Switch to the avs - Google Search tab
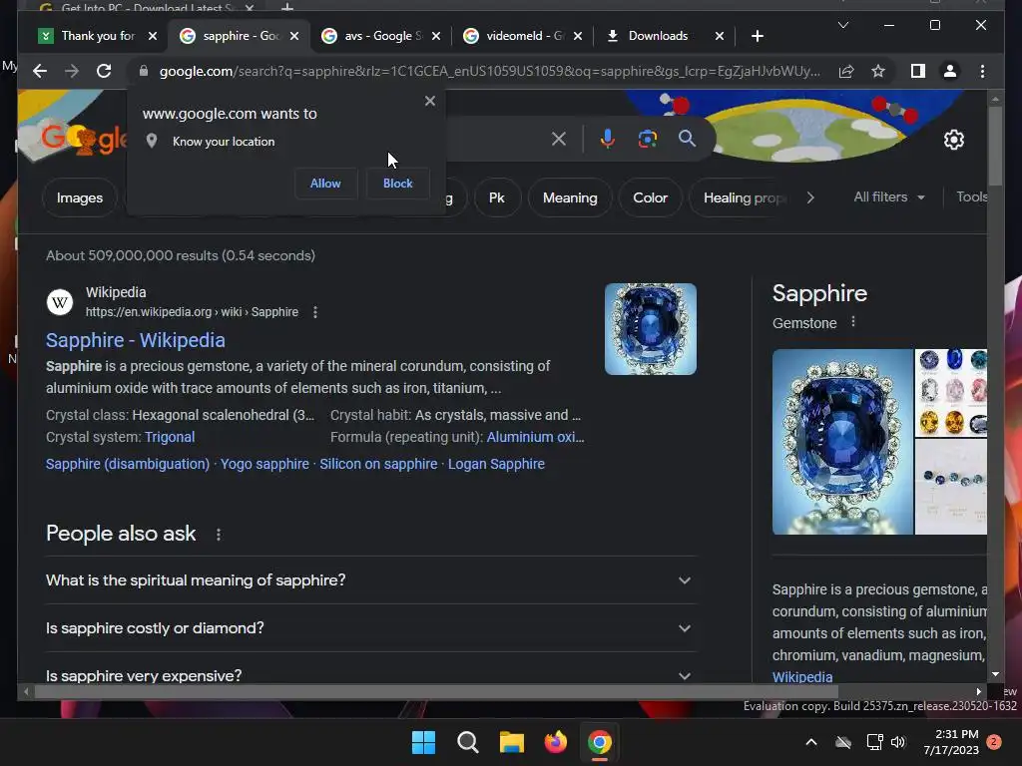Image resolution: width=1022 pixels, height=766 pixels. click(380, 36)
